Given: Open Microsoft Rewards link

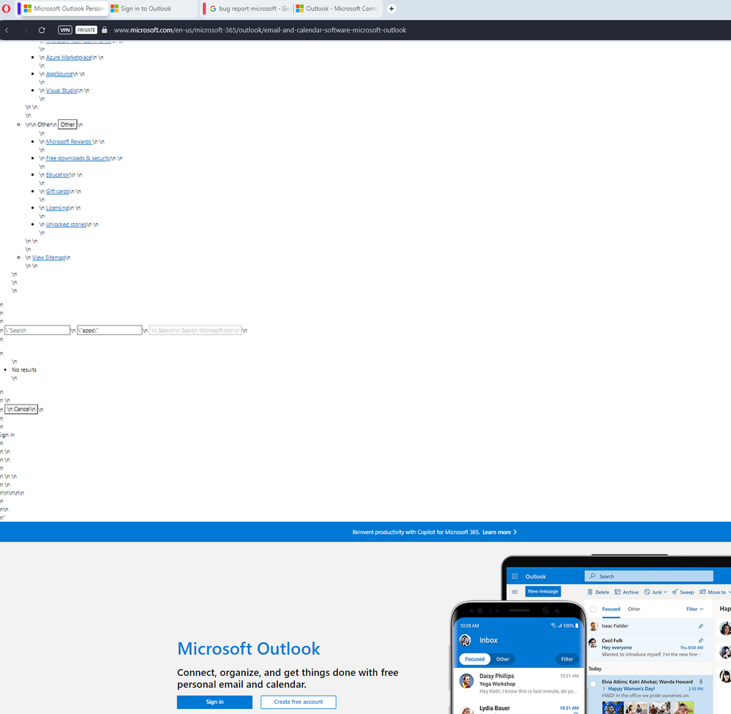Looking at the screenshot, I should pos(69,142).
